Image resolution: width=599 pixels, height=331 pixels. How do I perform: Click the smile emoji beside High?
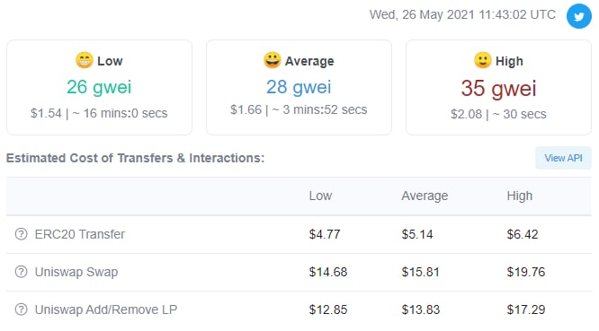tap(482, 60)
